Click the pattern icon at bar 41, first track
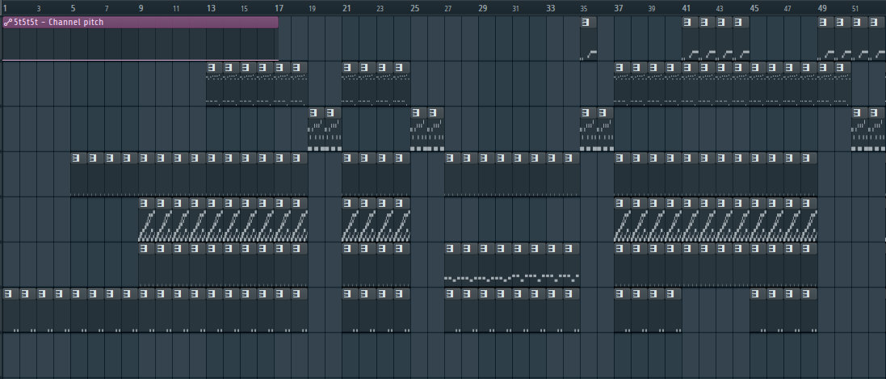886x379 pixels. [x=687, y=23]
